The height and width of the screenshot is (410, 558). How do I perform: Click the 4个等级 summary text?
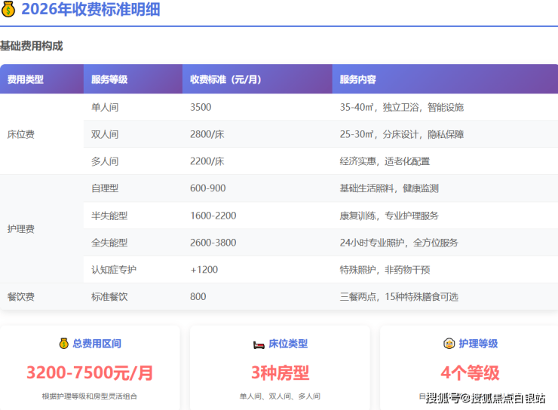pos(470,372)
